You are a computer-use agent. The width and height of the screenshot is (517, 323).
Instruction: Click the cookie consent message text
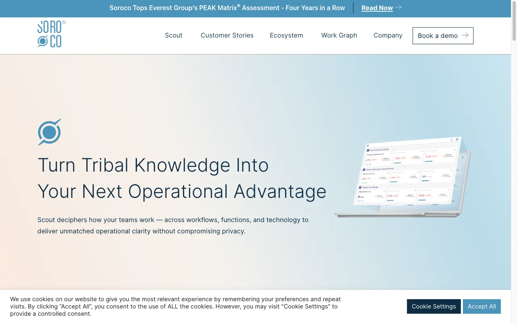(176, 306)
